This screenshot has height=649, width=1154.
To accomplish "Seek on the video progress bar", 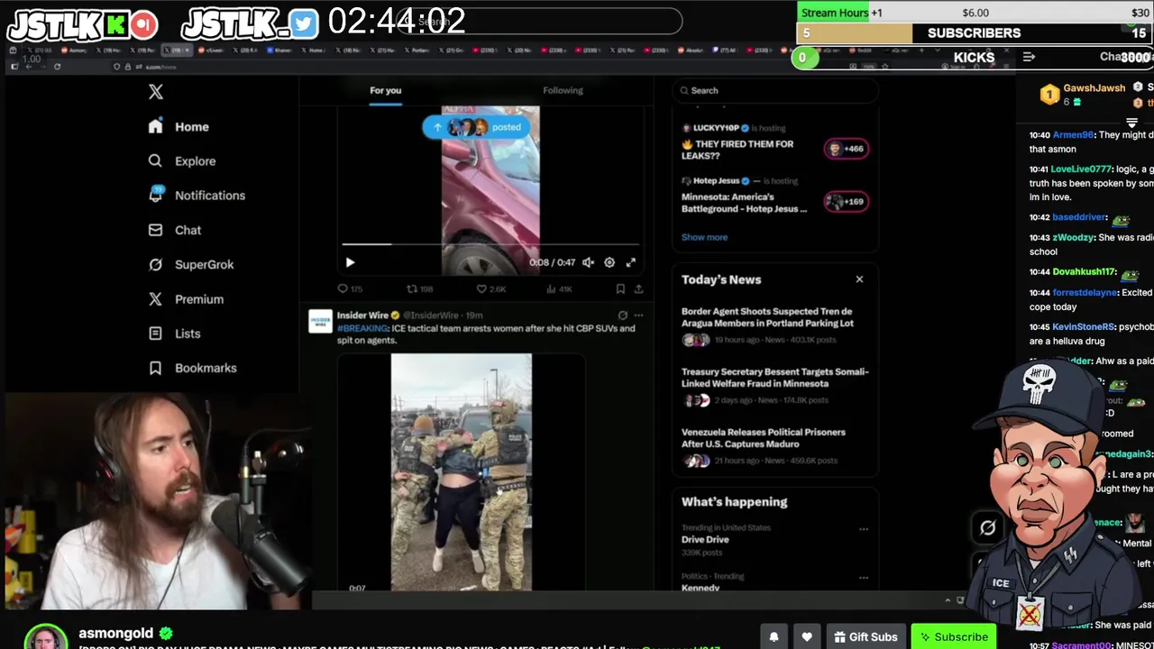I will click(x=490, y=244).
